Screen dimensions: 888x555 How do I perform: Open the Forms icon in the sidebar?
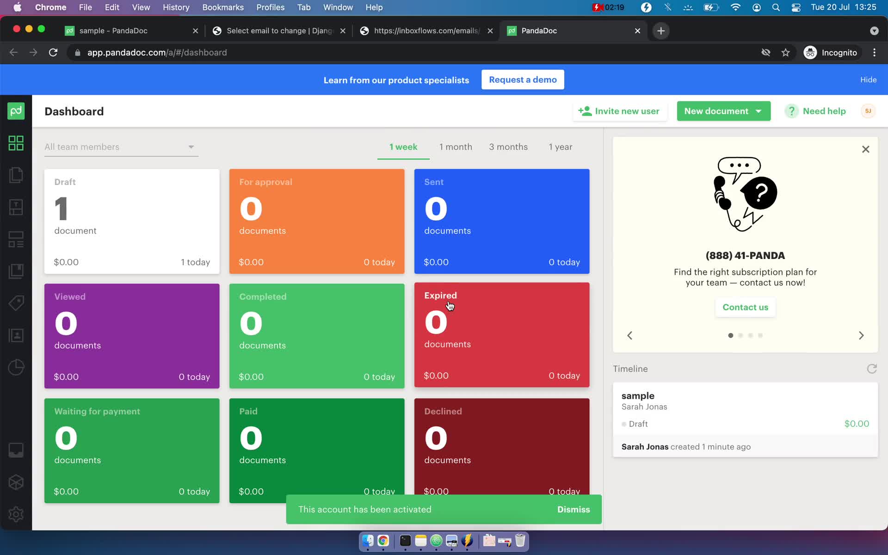pos(16,240)
